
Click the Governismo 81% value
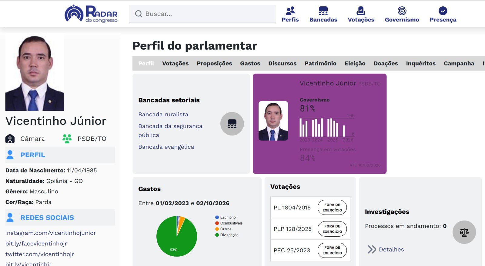pyautogui.click(x=308, y=108)
